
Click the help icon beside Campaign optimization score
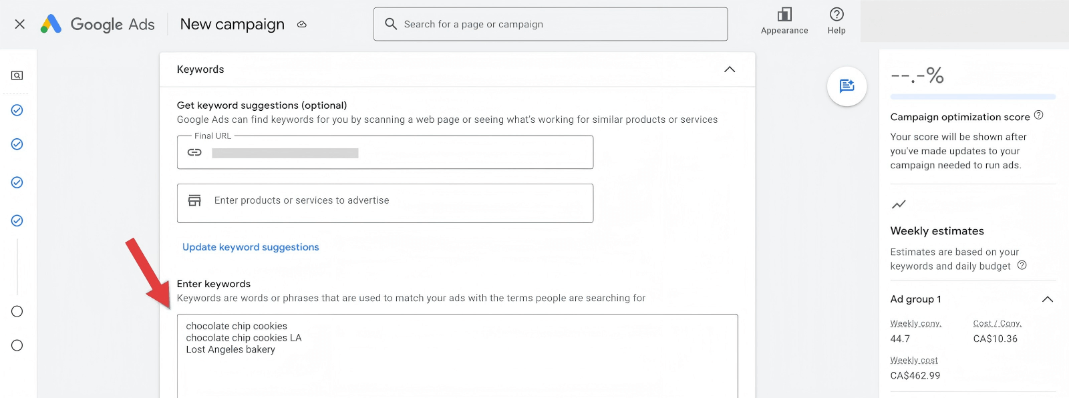click(x=1038, y=115)
